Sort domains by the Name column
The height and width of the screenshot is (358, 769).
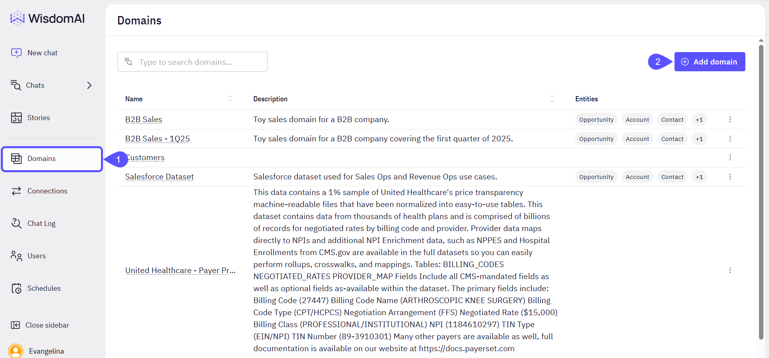pyautogui.click(x=230, y=99)
